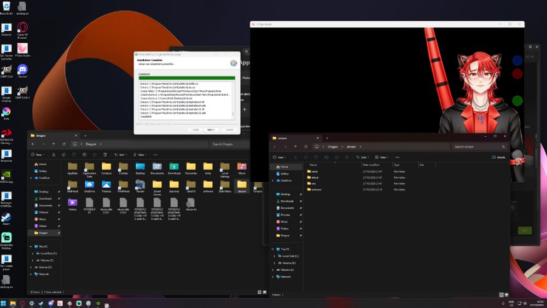The height and width of the screenshot is (308, 547).
Task: Open the Audacity desktop shortcut
Action: click(x=6, y=30)
